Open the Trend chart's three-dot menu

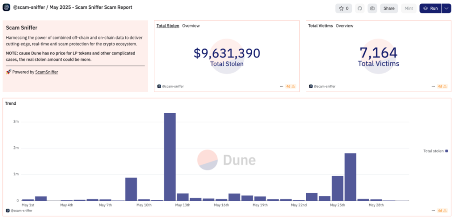point(433,211)
